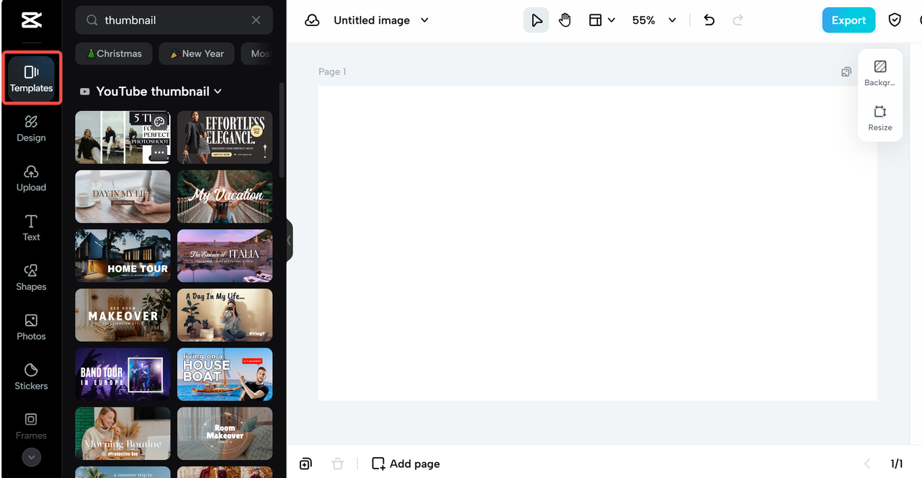Choose the Day In My Life coffee template
Screen dimensions: 922x478
[123, 197]
